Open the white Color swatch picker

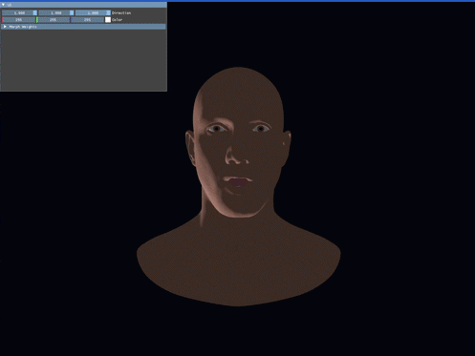click(x=108, y=20)
